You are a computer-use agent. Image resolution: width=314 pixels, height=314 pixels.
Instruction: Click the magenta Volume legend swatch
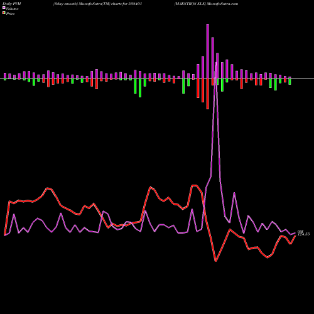pos(4,8)
